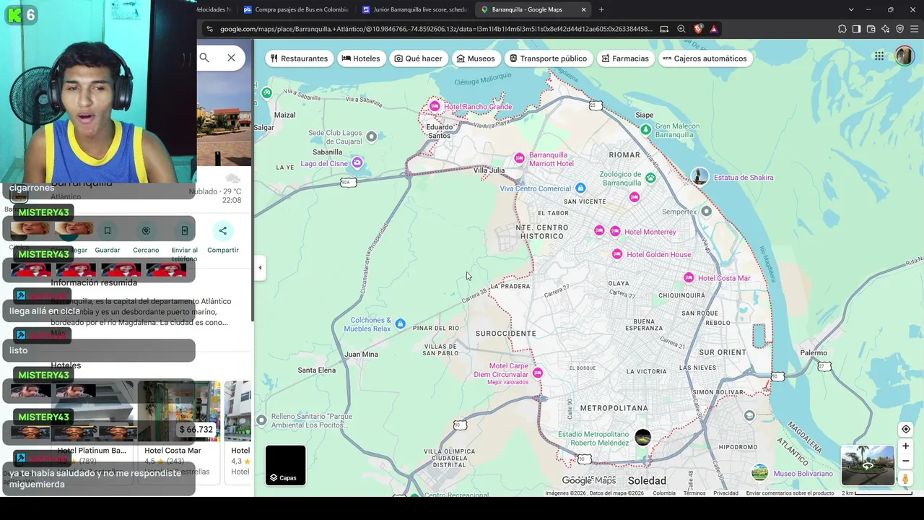This screenshot has width=924, height=520.
Task: Collapse the Maps side panel
Action: pyautogui.click(x=260, y=268)
